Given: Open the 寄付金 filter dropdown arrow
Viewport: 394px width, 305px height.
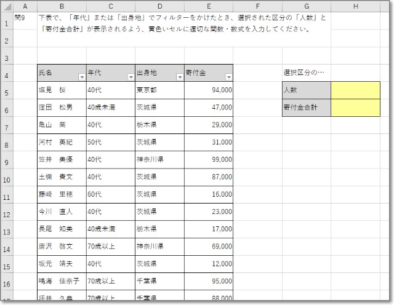Looking at the screenshot, I should point(229,77).
